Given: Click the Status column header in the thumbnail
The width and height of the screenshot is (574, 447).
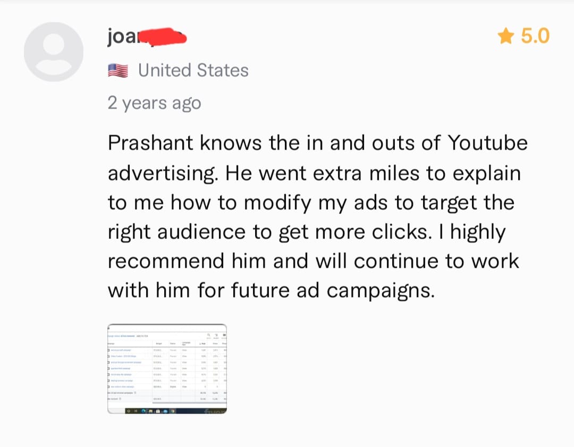Looking at the screenshot, I should 173,343.
